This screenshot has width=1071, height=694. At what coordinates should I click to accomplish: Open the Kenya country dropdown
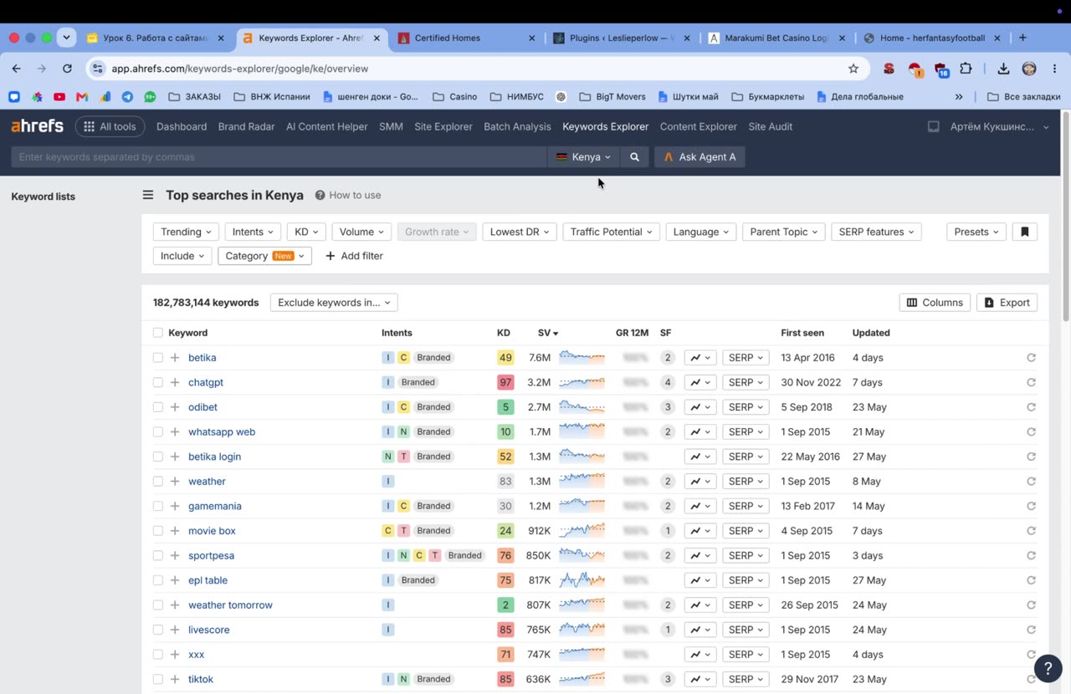(584, 157)
